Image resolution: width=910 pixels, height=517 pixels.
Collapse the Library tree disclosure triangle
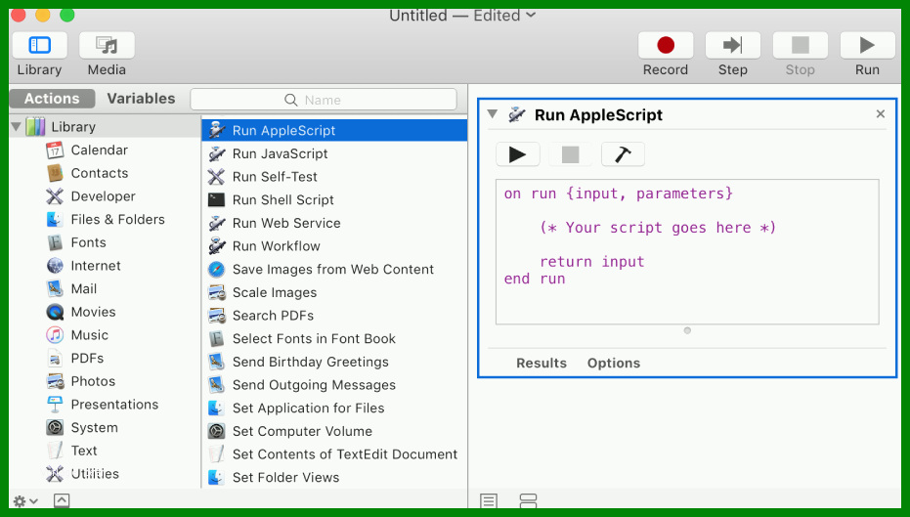pos(16,126)
